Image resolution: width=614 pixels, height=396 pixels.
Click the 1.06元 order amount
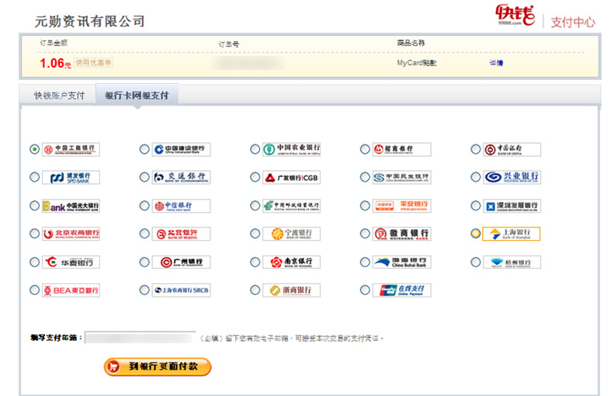point(55,63)
